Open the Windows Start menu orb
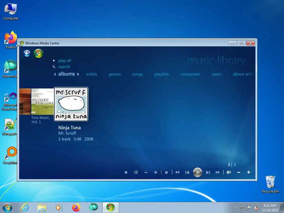Screen dimensions: 284x213 [x=7, y=207]
